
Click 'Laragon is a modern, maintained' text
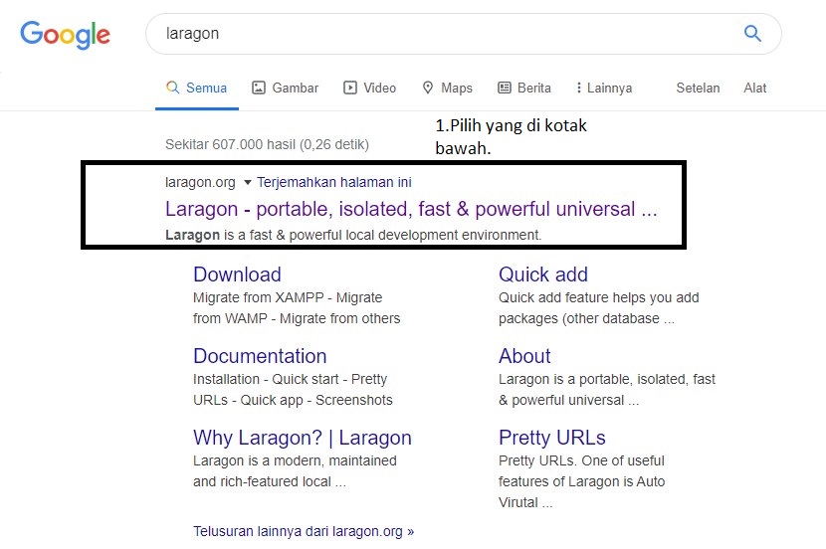[x=295, y=460]
